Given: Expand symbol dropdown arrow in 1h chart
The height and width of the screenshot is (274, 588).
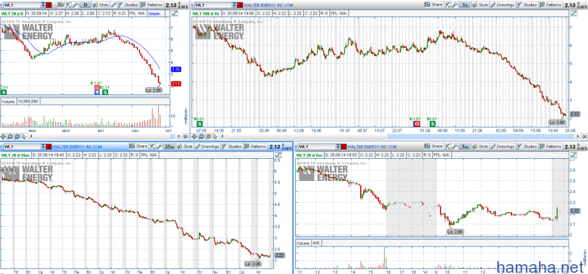Looking at the screenshot, I should point(235,5).
